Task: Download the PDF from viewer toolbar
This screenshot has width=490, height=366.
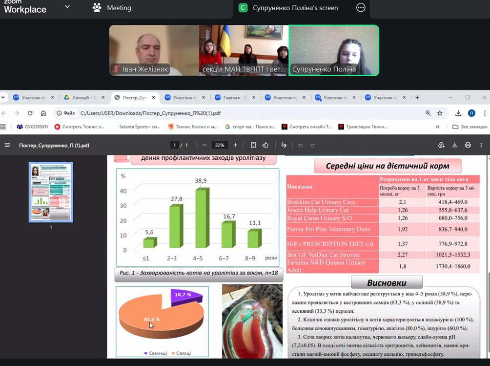Action: (455, 145)
